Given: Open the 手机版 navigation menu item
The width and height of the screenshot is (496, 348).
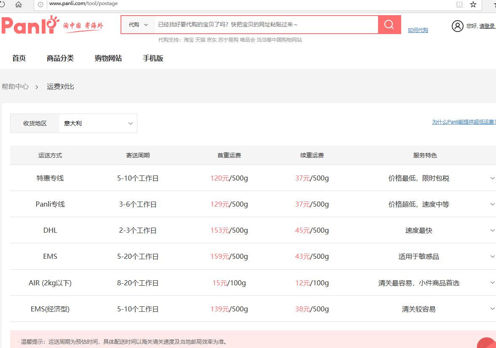Looking at the screenshot, I should [153, 58].
